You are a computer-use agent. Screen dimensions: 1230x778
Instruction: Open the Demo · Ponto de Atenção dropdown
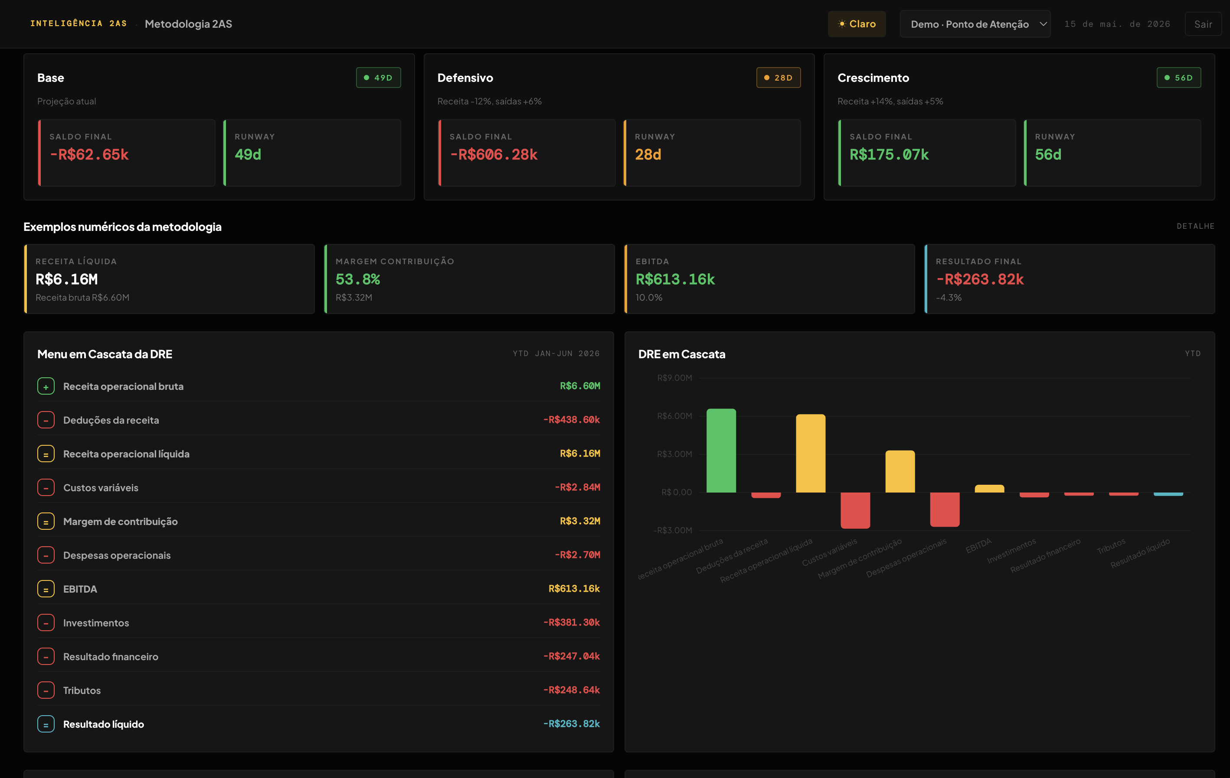(975, 24)
